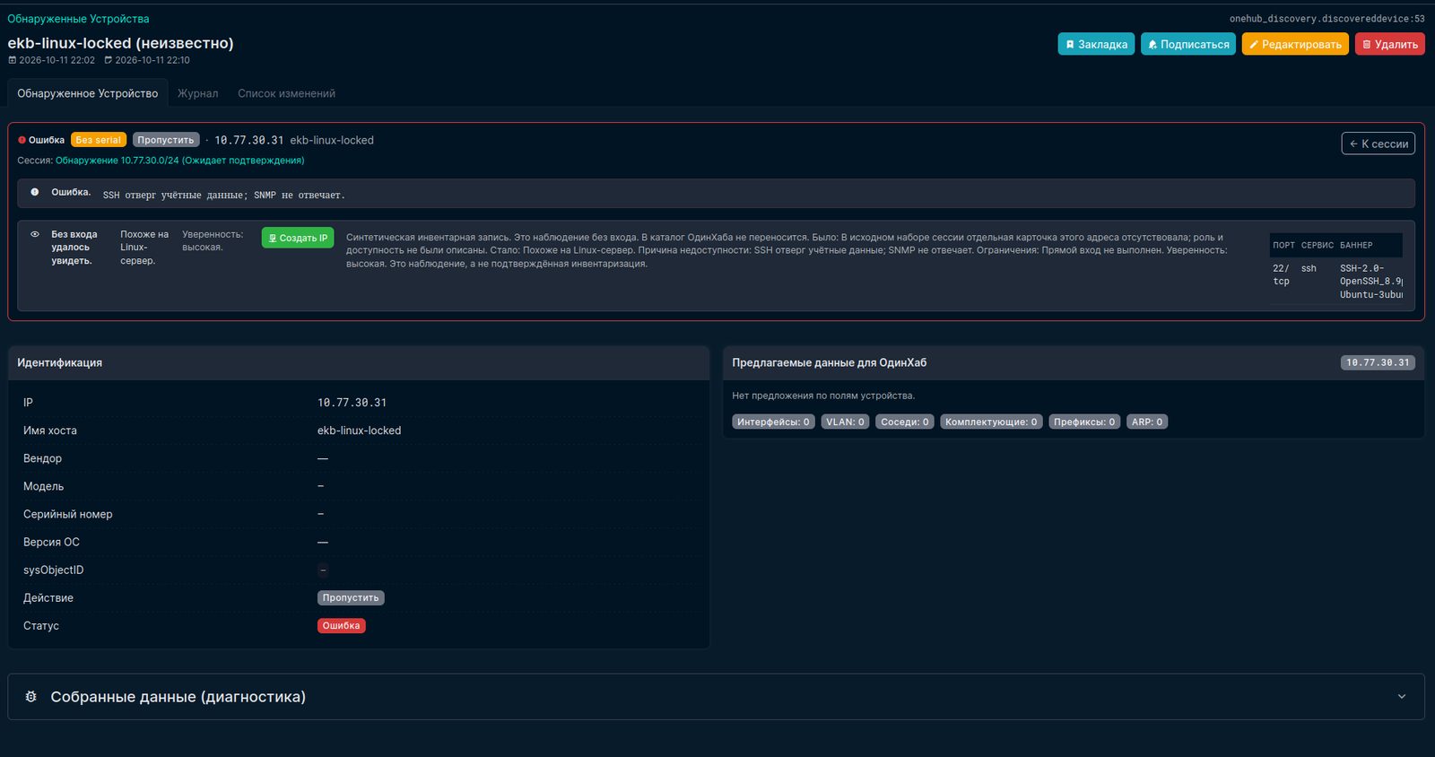Select the Обнаруженное Устройство tab
Image resolution: width=1435 pixels, height=757 pixels.
point(88,93)
